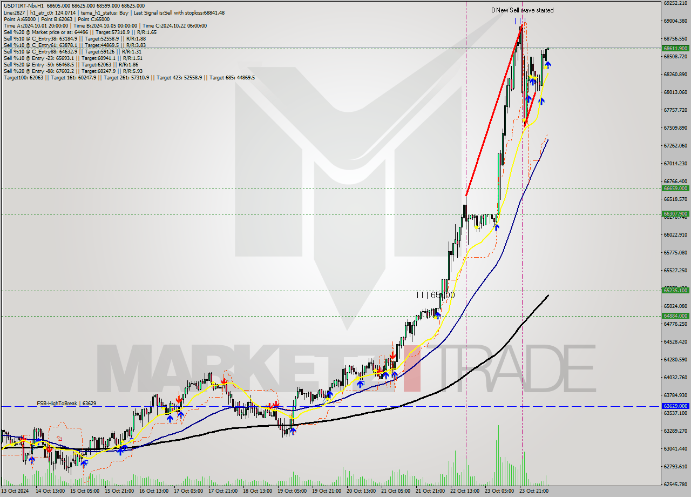Screen dimensions: 691x497
Task: Click the '15 Oct 21:00' time label
Action: (120, 491)
